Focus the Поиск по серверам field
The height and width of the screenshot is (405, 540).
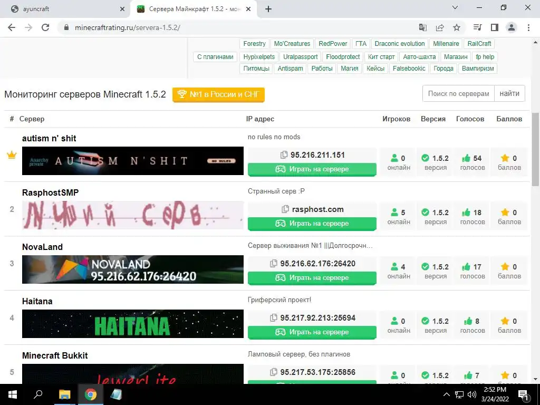click(458, 94)
